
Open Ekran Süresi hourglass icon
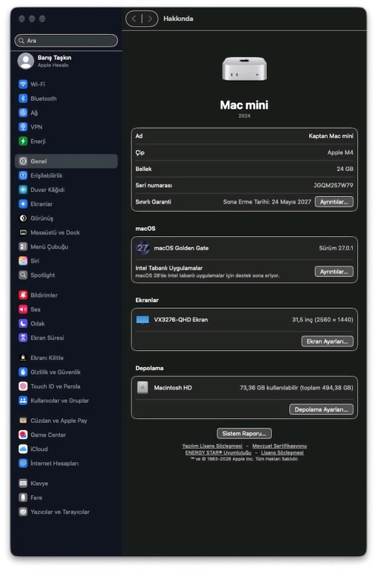tap(23, 338)
